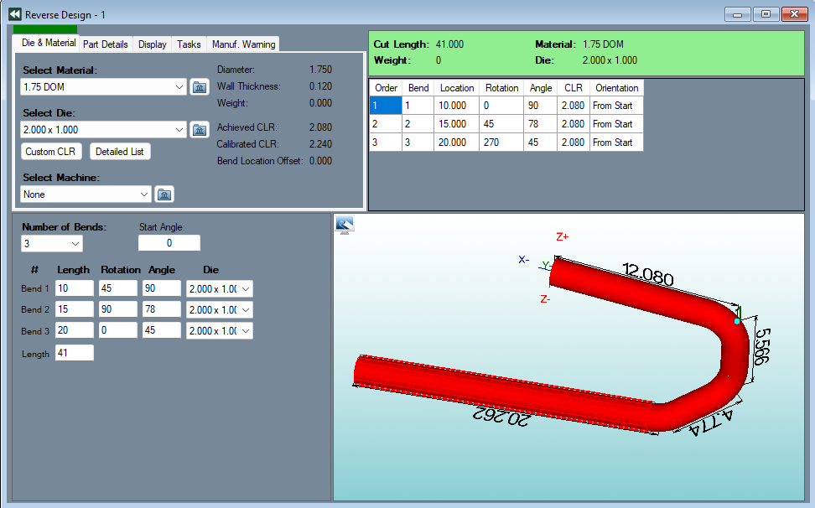Click the Bend 3 Angle field

(x=162, y=330)
